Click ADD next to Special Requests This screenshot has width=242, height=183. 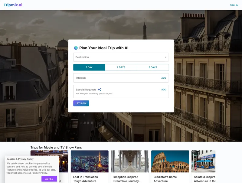pyautogui.click(x=164, y=90)
